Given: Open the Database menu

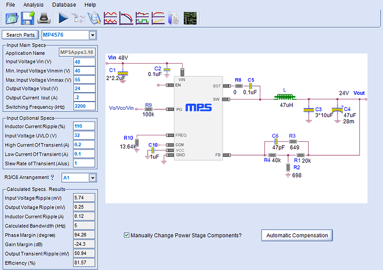Looking at the screenshot, I should 64,4.
